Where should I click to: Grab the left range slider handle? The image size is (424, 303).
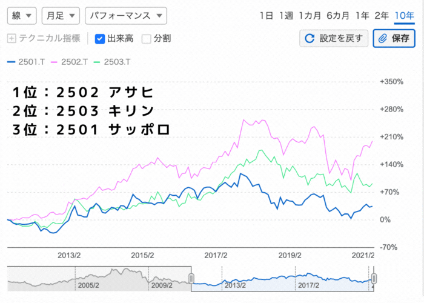(191, 278)
